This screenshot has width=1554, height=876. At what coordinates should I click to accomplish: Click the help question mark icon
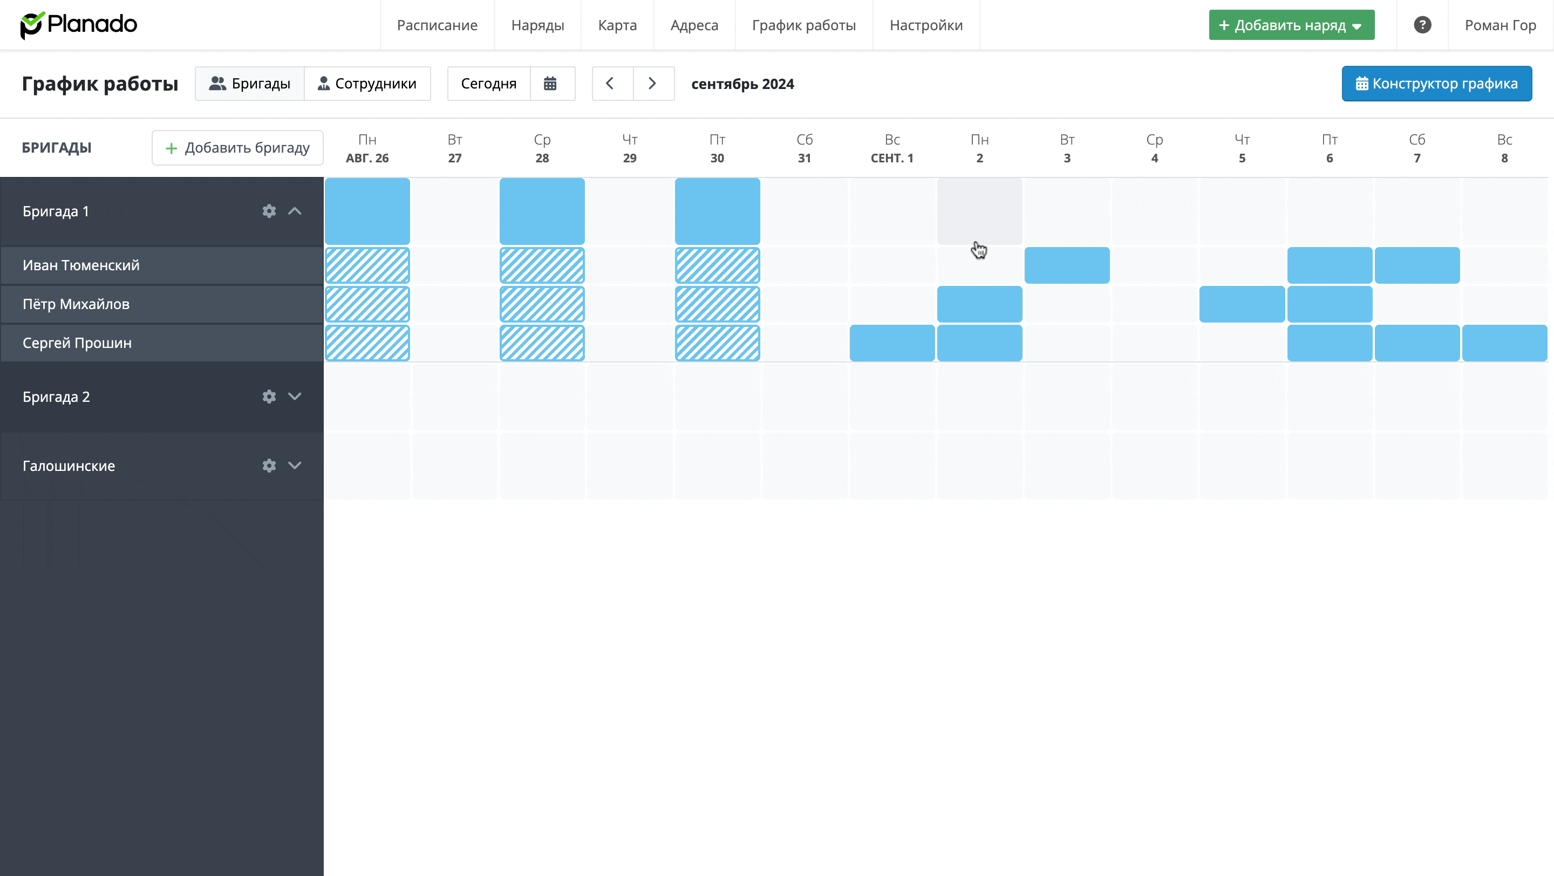[1422, 25]
